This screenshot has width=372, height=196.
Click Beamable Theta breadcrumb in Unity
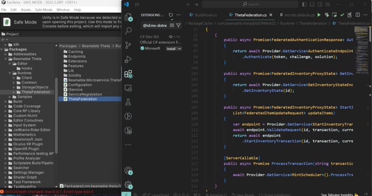96,46
